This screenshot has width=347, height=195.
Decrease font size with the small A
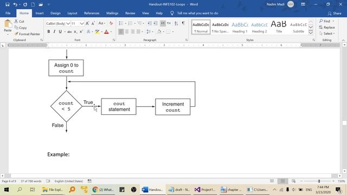[x=93, y=23]
